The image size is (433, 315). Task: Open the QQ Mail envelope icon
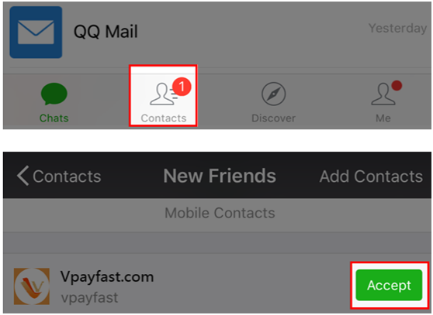[x=36, y=33]
